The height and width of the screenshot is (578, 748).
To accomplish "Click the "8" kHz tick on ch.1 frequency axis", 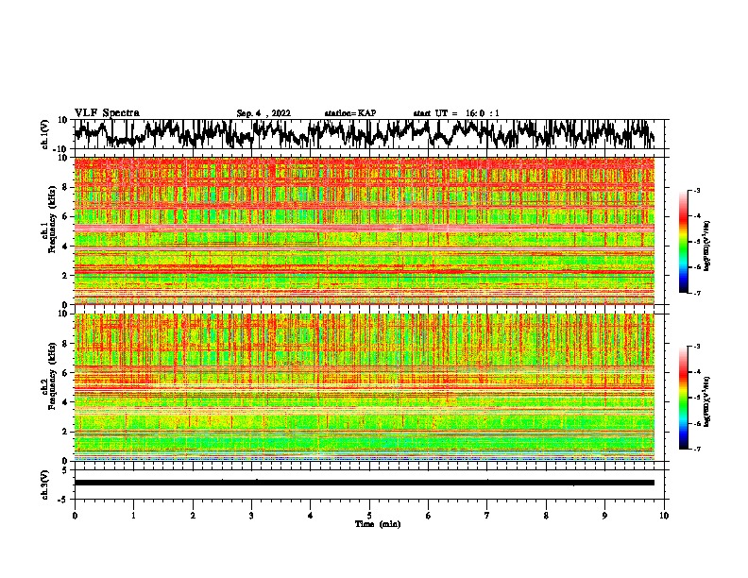I will pos(66,187).
